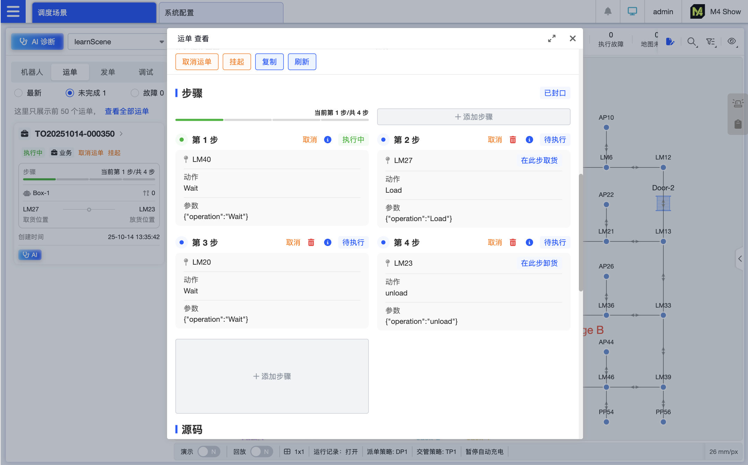This screenshot has width=748, height=465.
Task: Toggle the 演示 switch
Action: click(209, 452)
